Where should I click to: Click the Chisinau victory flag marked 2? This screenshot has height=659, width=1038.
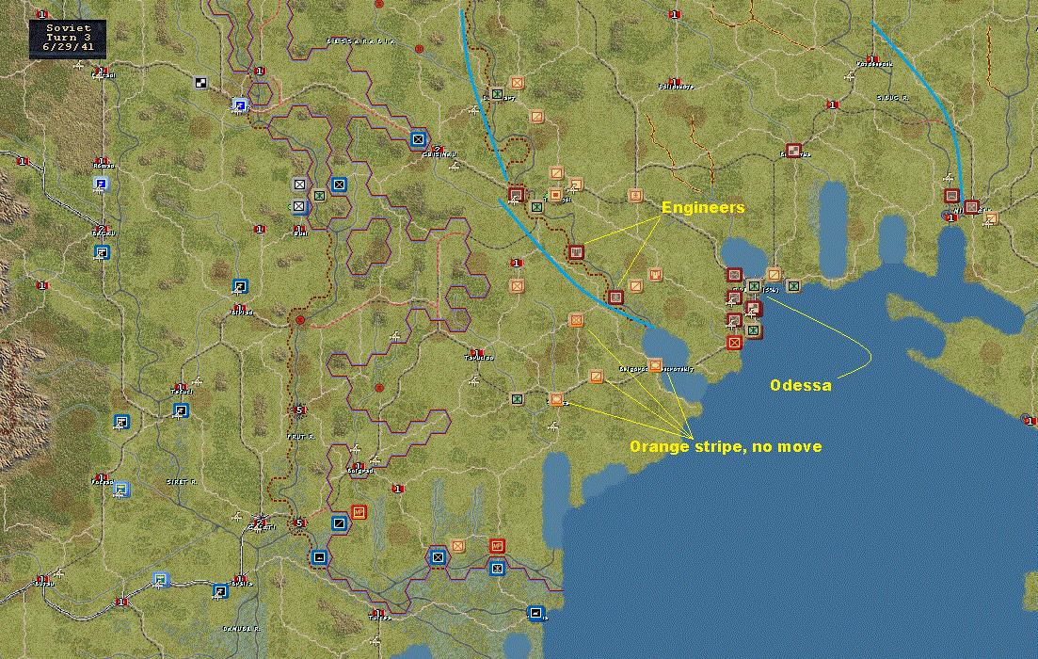pyautogui.click(x=437, y=150)
